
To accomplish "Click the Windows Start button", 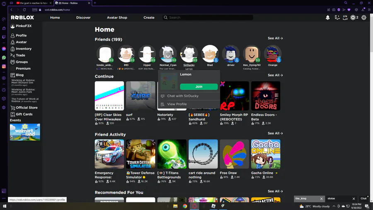I will (4, 206).
